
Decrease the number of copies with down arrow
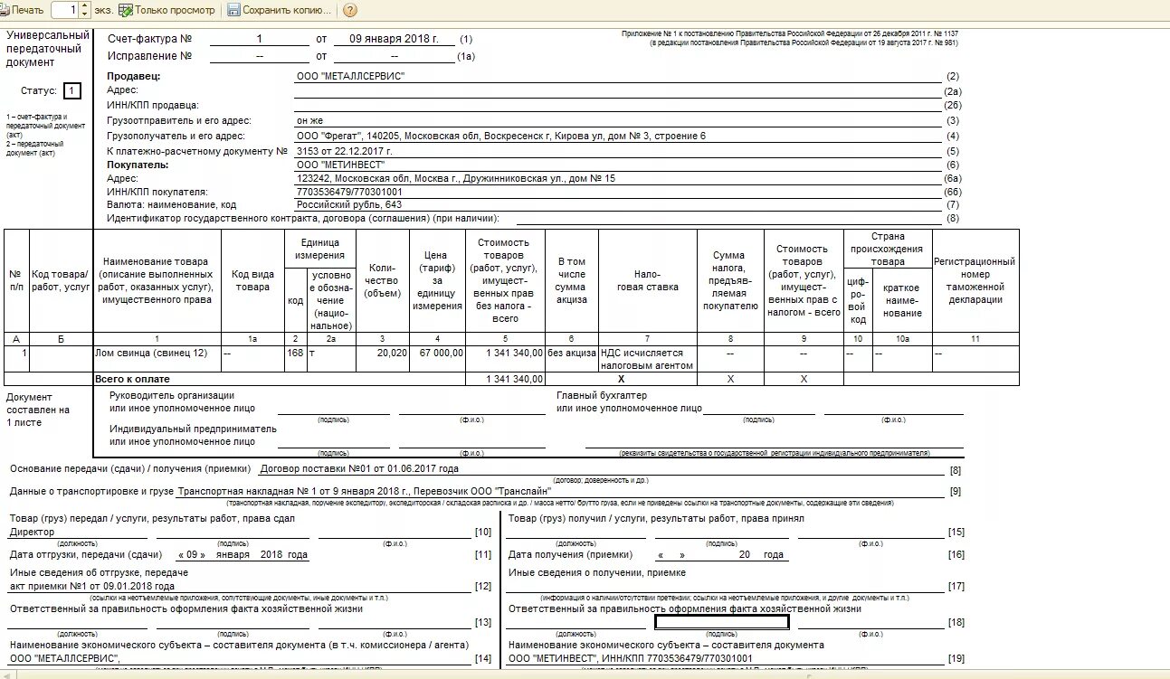coord(84,14)
